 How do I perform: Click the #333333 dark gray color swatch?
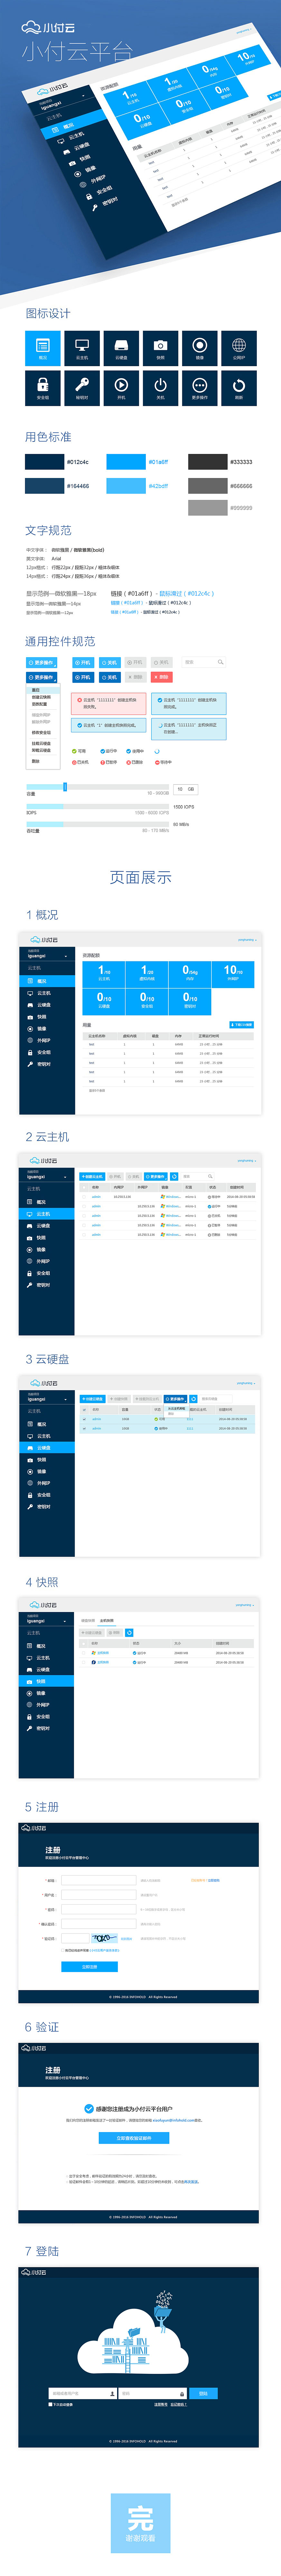[x=208, y=462]
